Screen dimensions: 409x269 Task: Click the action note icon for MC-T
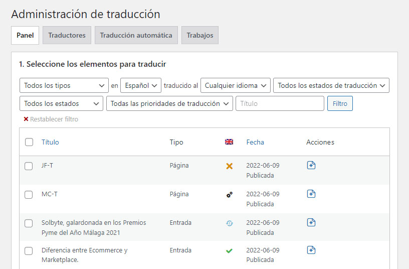pyautogui.click(x=311, y=194)
